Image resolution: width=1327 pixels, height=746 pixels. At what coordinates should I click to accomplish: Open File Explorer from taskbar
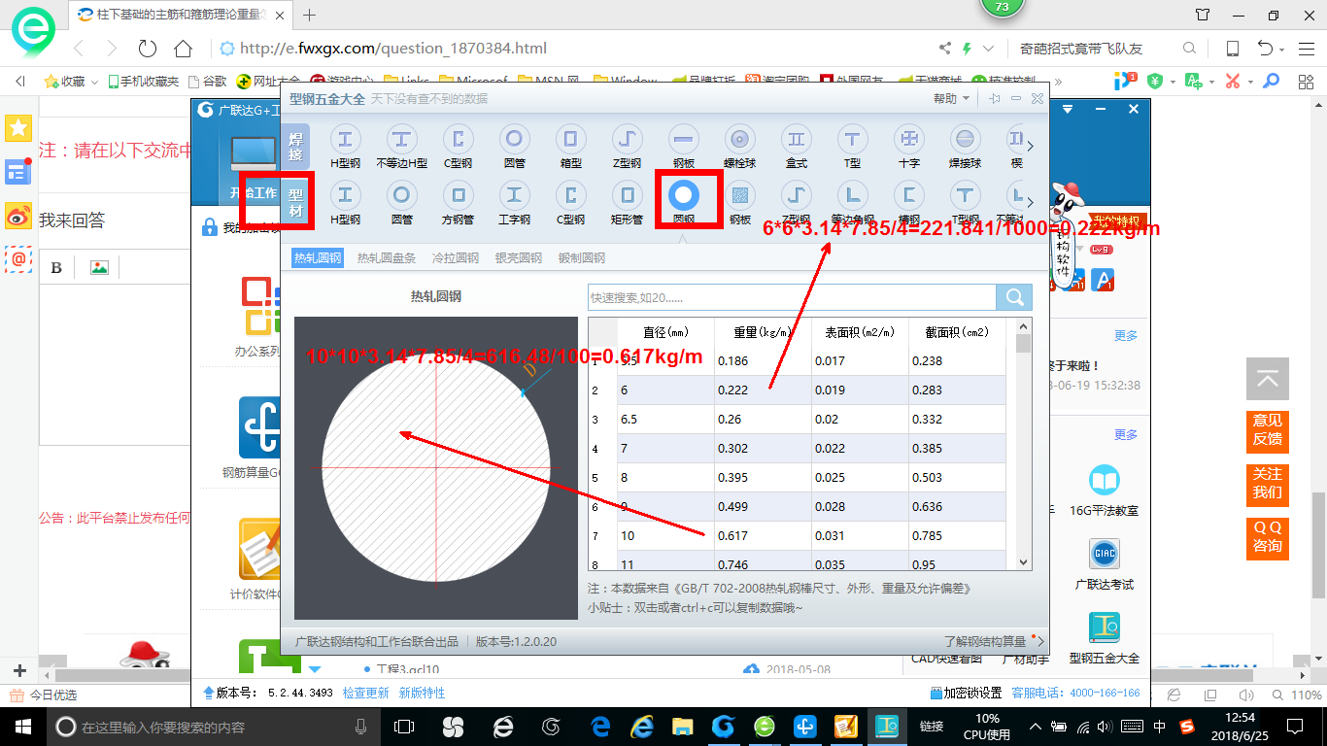(x=683, y=727)
